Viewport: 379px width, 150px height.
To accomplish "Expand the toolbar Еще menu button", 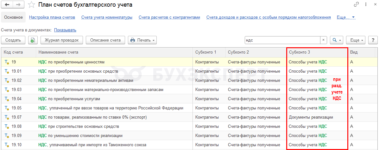I will pos(356,40).
